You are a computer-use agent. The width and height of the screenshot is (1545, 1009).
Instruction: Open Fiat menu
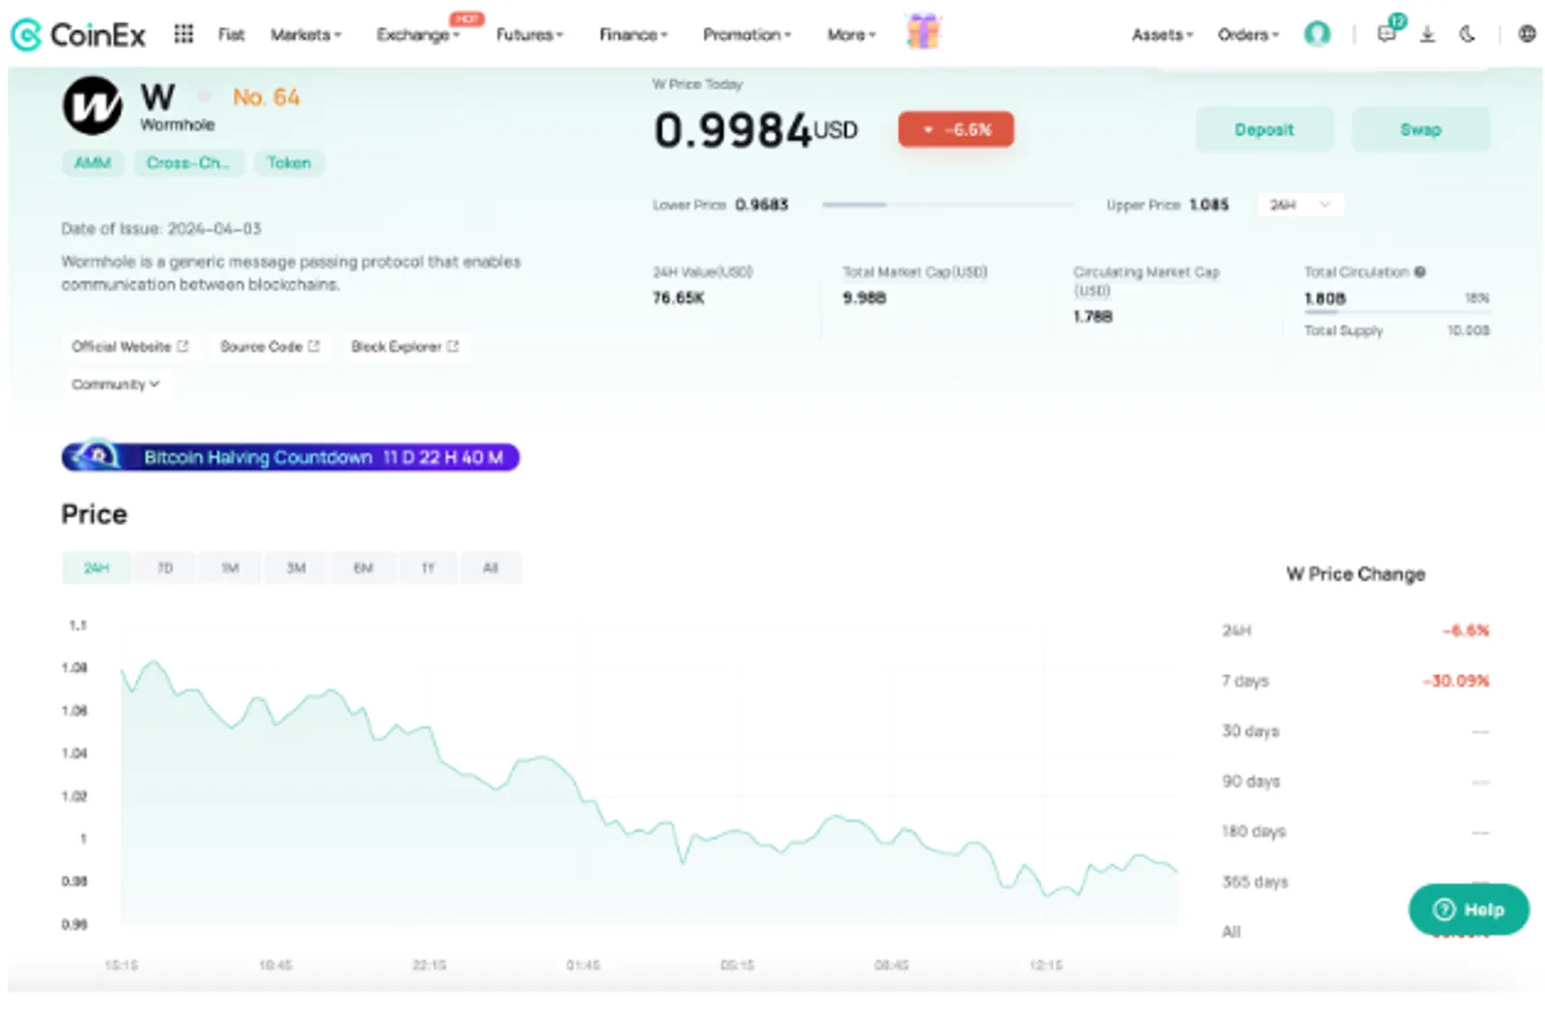tap(231, 35)
